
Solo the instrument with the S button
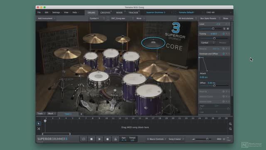pos(224,29)
